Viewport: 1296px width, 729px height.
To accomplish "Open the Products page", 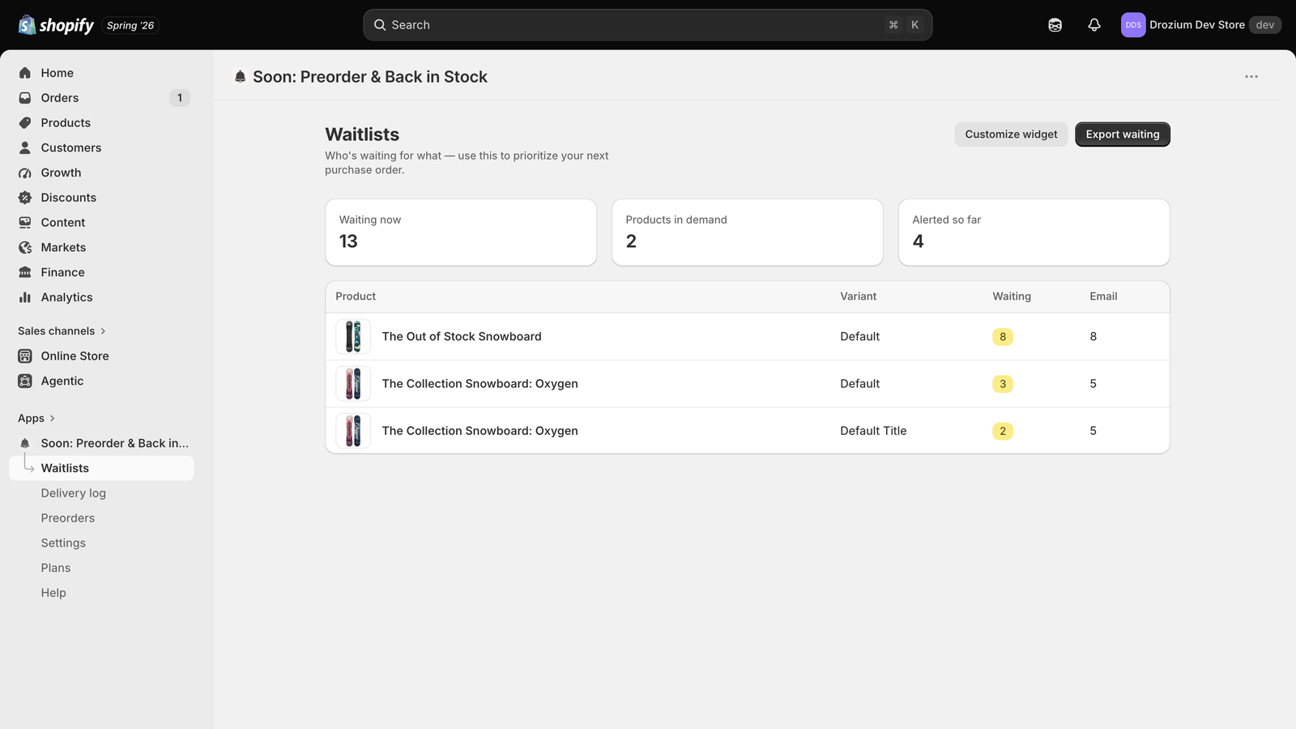I will [101, 123].
